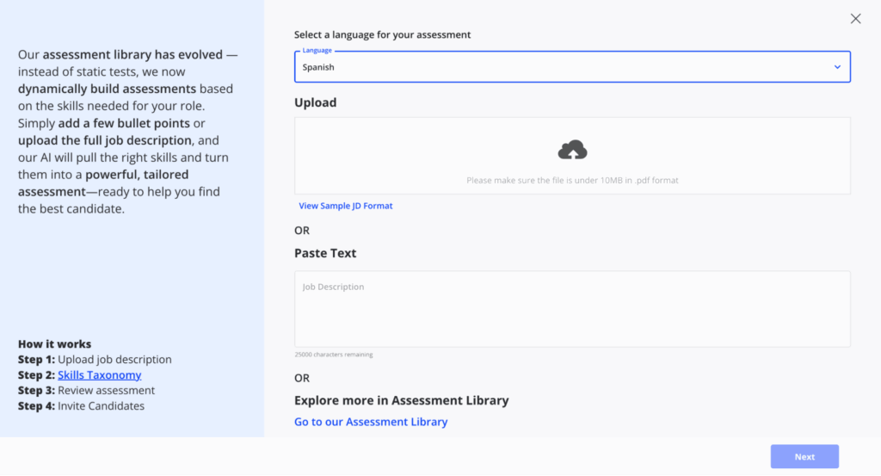Click the '25000 characters remaining' counter
Screen dimensions: 881x476
pos(334,355)
